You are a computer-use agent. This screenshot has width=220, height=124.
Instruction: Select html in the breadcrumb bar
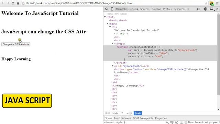pos(107,113)
